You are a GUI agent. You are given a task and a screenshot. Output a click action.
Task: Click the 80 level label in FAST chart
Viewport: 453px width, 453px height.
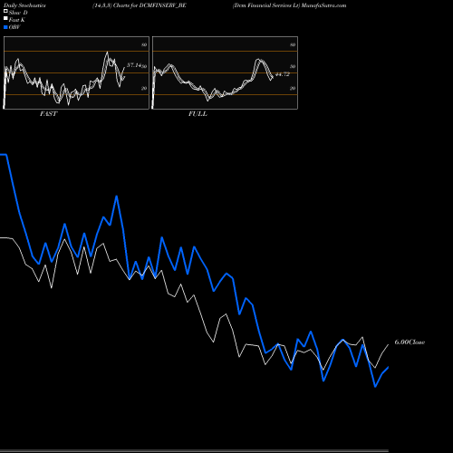pos(144,44)
